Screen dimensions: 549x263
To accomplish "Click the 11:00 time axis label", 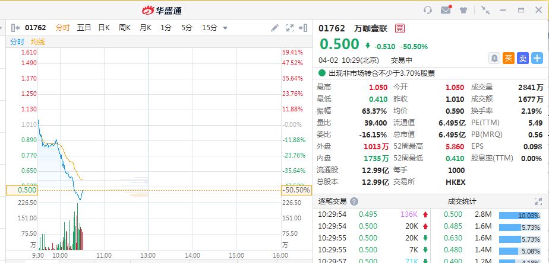I will [x=103, y=255].
